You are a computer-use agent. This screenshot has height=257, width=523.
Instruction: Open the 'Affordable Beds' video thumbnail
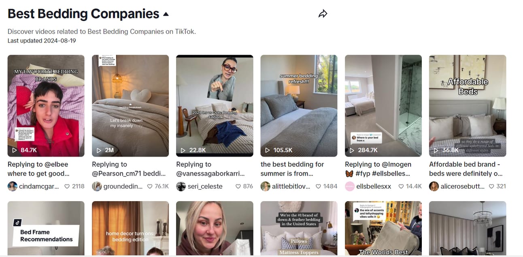(x=468, y=106)
